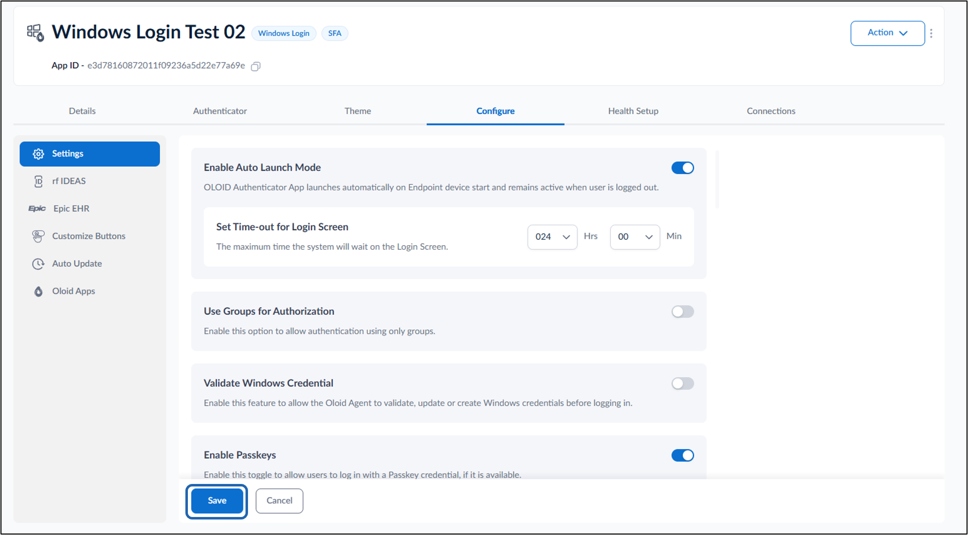Click the Oloid Apps droplet icon
The height and width of the screenshot is (535, 968).
click(39, 291)
